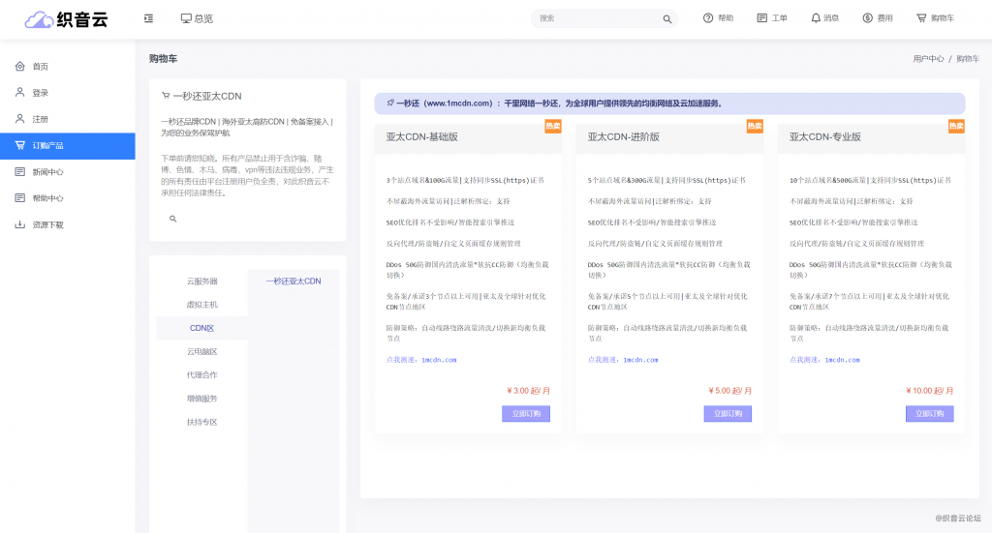Select 代理合作 category
The width and height of the screenshot is (992, 533).
(201, 375)
